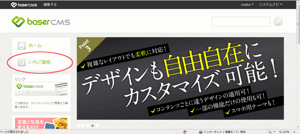Select the third slide pagination dot
The image size is (300, 134).
click(x=88, y=126)
